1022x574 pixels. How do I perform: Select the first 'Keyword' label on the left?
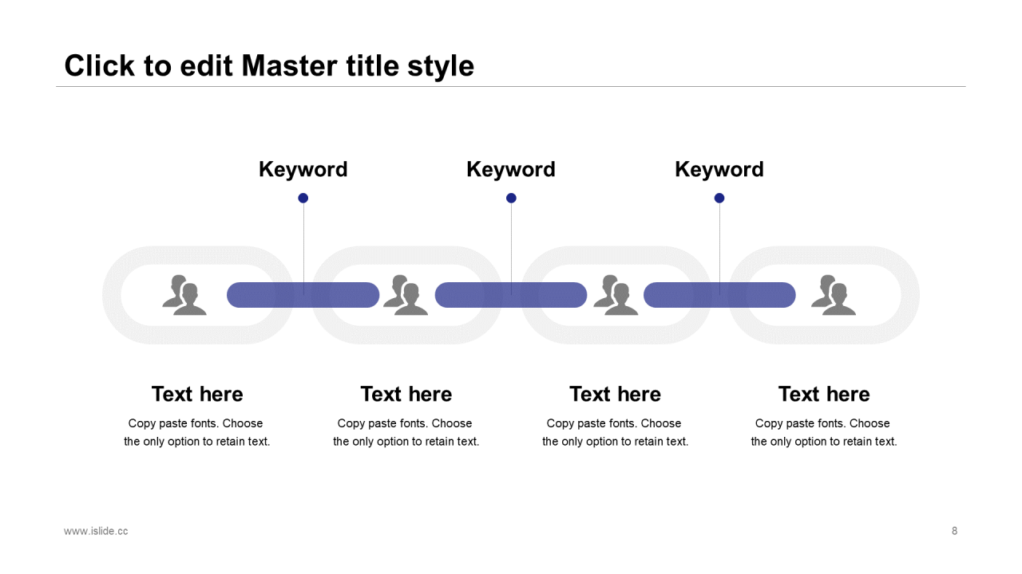coord(303,169)
